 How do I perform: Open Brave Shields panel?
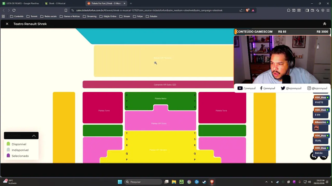point(247,10)
